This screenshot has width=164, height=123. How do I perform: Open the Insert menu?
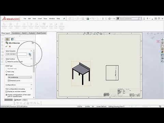coord(40,18)
